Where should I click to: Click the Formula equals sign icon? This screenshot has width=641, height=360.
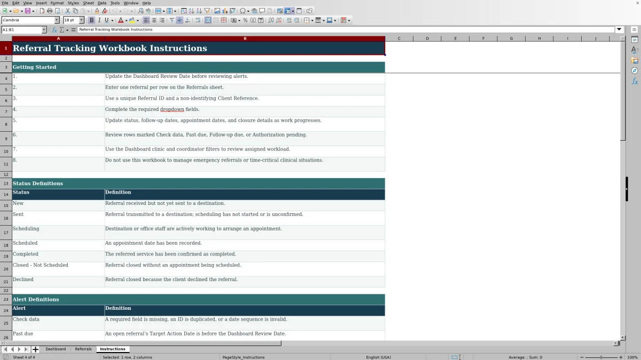73,30
